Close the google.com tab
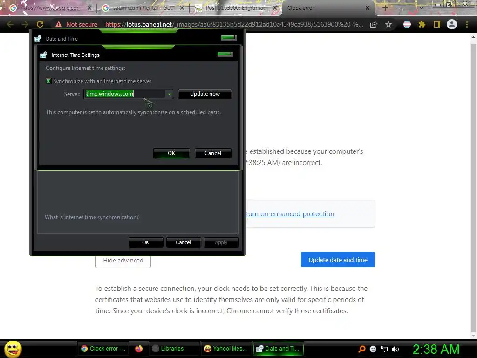The image size is (477, 358). point(89,8)
